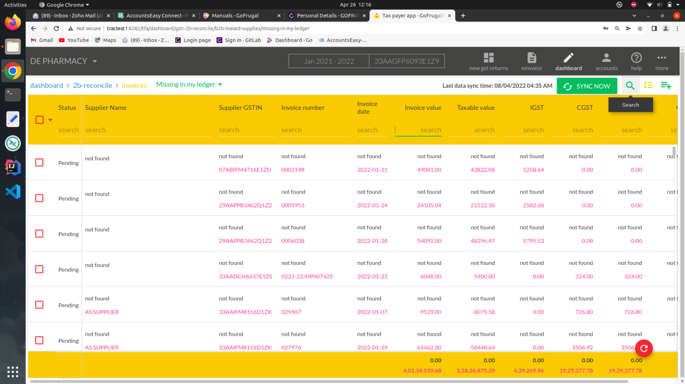Open the YouTube bookmark
The image size is (685, 384).
click(73, 40)
